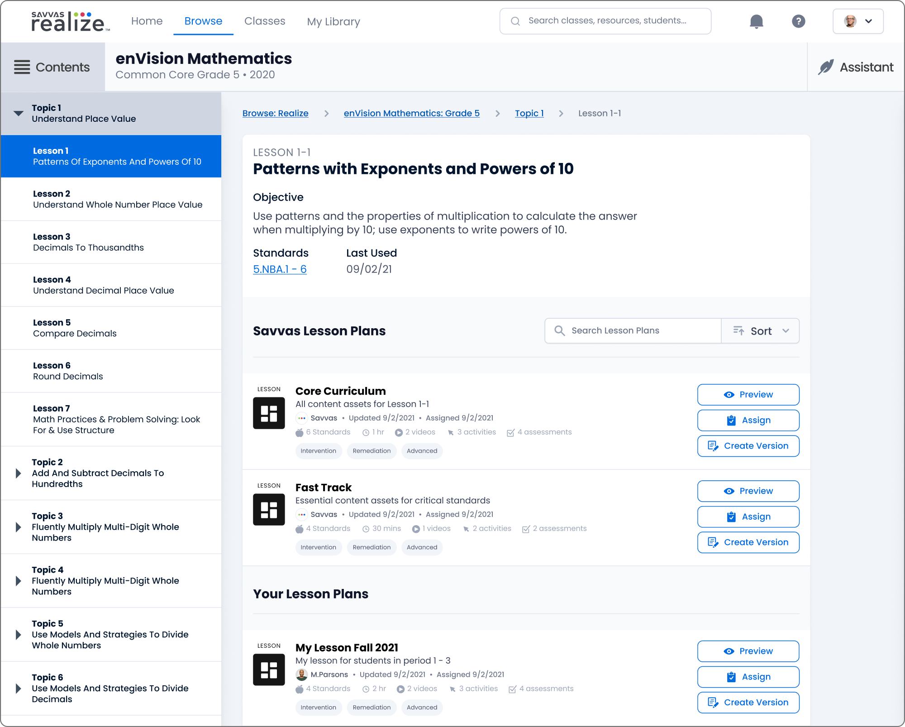The image size is (905, 727).
Task: Click the Savvas author logo on Fast Track
Action: pyautogui.click(x=301, y=514)
